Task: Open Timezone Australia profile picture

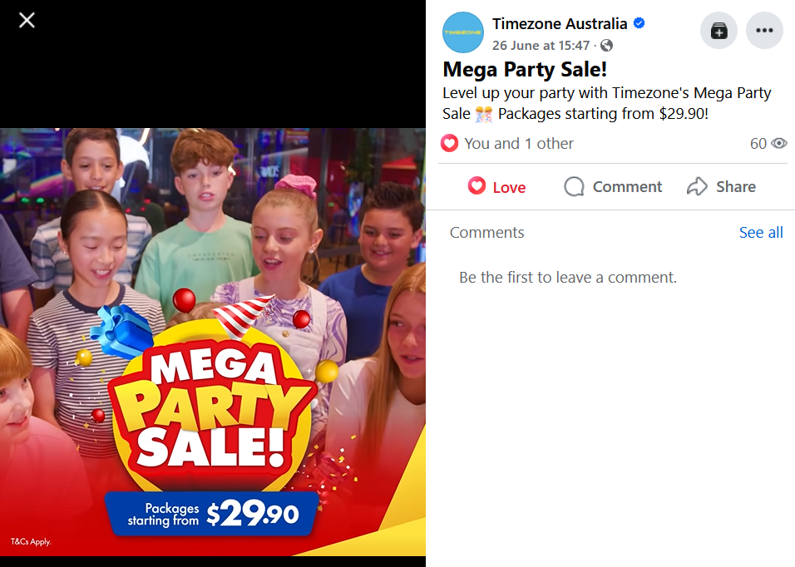Action: coord(463,32)
